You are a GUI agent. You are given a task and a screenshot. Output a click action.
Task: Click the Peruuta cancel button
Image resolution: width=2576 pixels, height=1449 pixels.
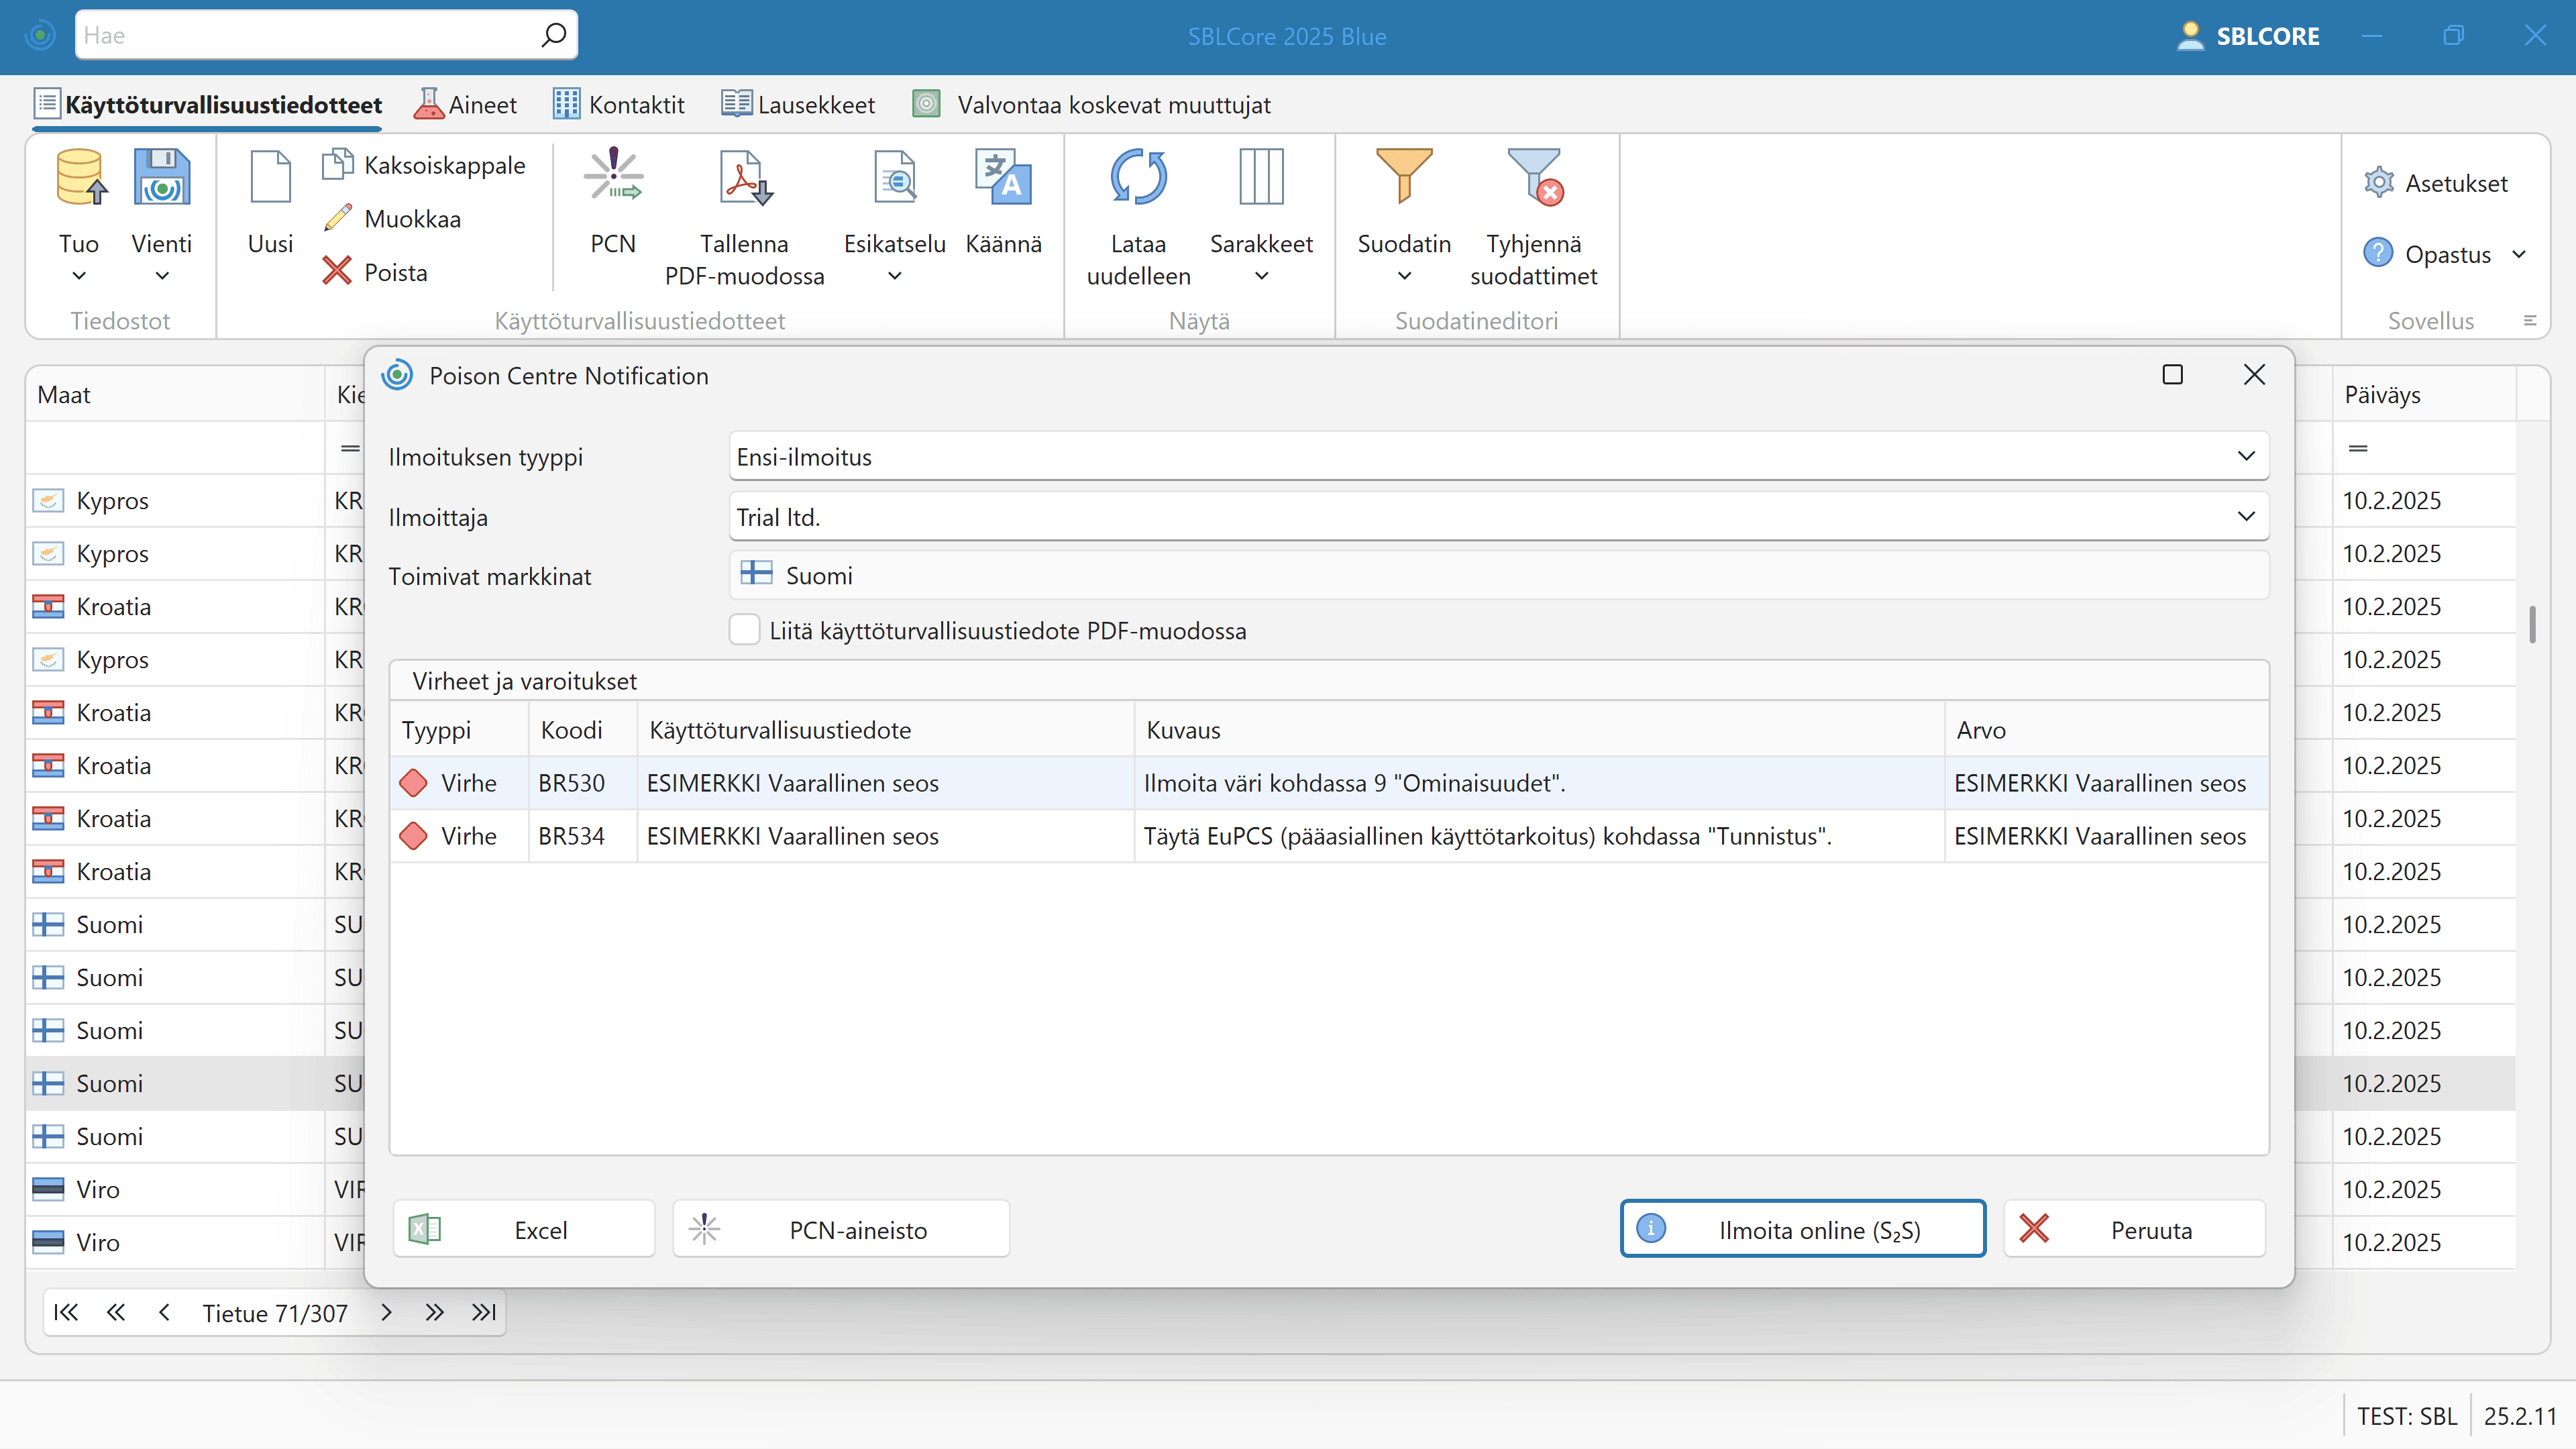point(2134,1229)
